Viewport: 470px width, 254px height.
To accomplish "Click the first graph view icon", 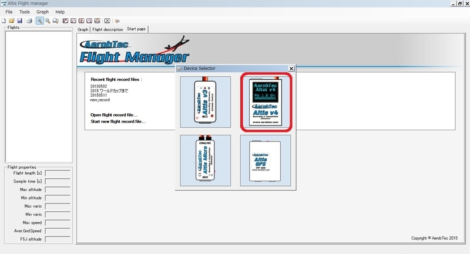I will point(65,21).
